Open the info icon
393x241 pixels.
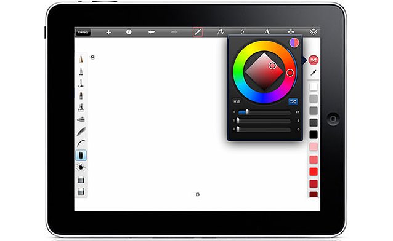[x=129, y=32]
